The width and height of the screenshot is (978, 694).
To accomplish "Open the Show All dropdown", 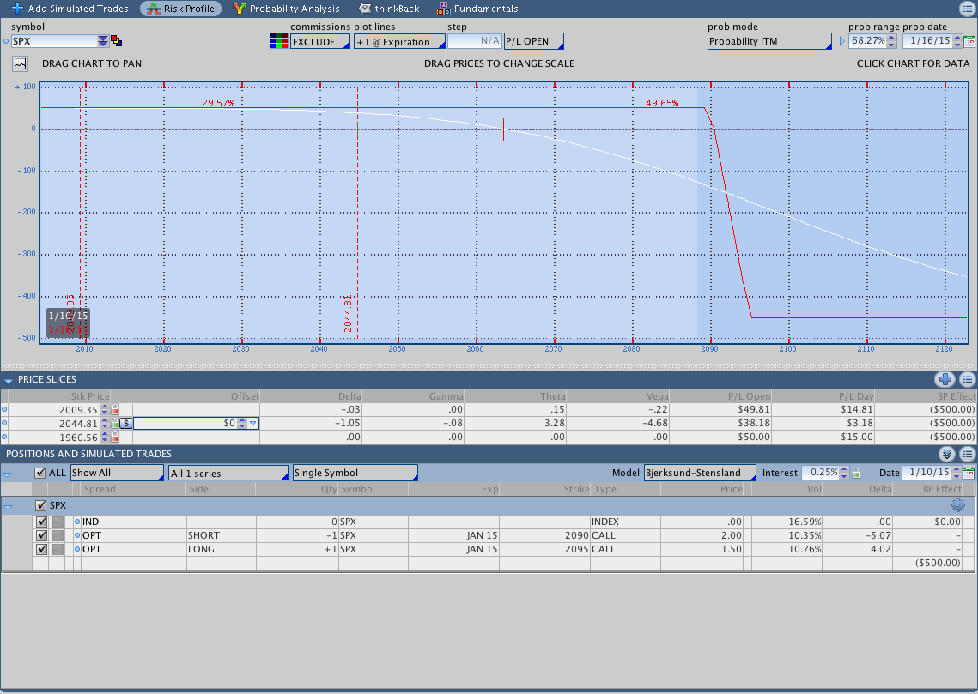I will (117, 473).
